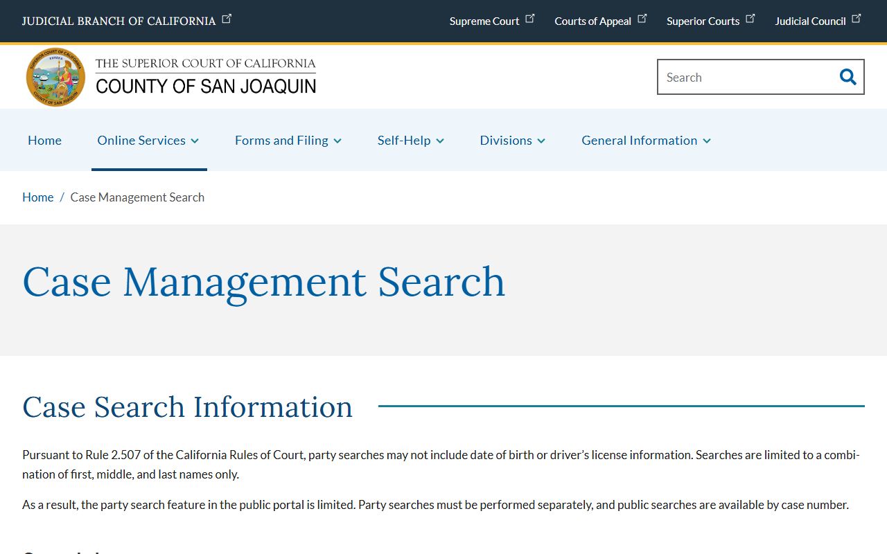The height and width of the screenshot is (554, 887).
Task: Expand the General Information chevron
Action: [707, 141]
